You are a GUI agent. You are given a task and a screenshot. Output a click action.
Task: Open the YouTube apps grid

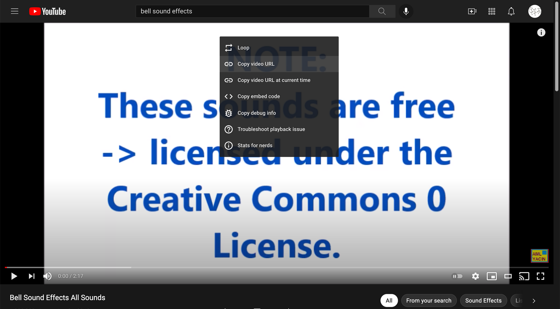[x=492, y=11]
